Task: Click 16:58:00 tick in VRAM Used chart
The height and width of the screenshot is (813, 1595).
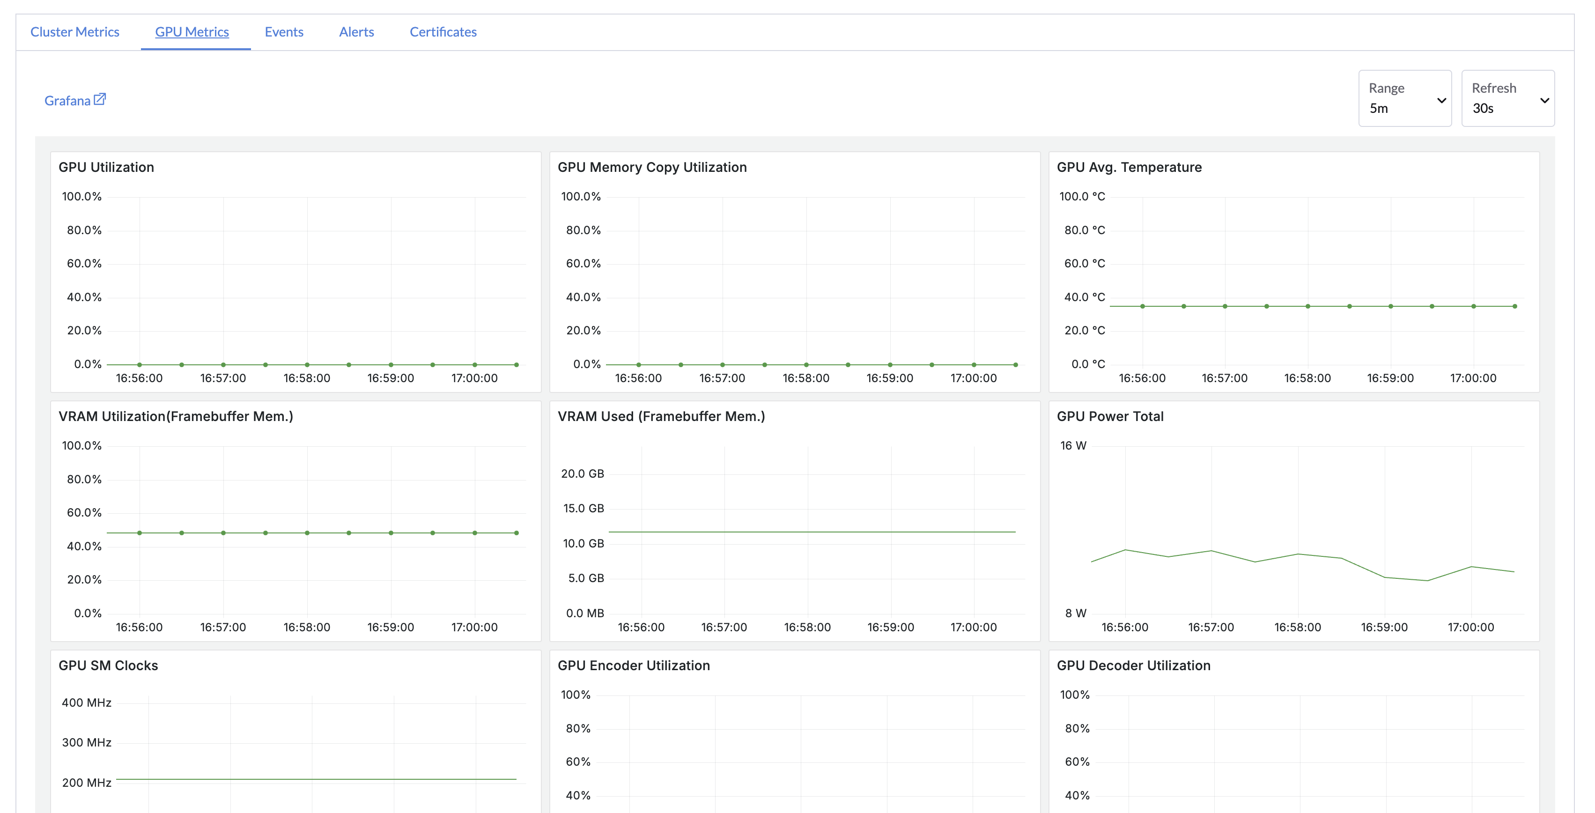Action: point(807,627)
